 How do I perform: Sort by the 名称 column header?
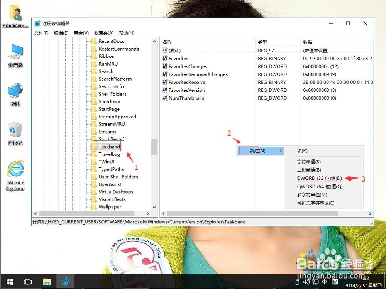point(208,42)
